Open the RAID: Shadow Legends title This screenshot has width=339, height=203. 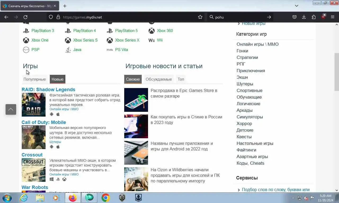tap(48, 90)
